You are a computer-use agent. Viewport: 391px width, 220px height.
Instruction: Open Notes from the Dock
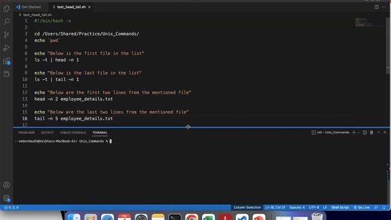click(158, 217)
